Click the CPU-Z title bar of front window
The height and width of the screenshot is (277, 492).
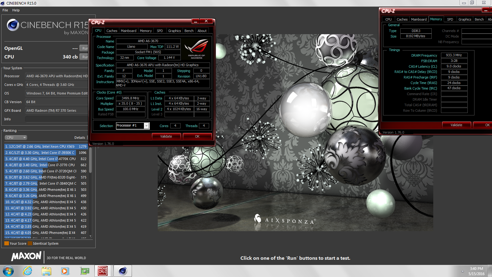(141, 22)
